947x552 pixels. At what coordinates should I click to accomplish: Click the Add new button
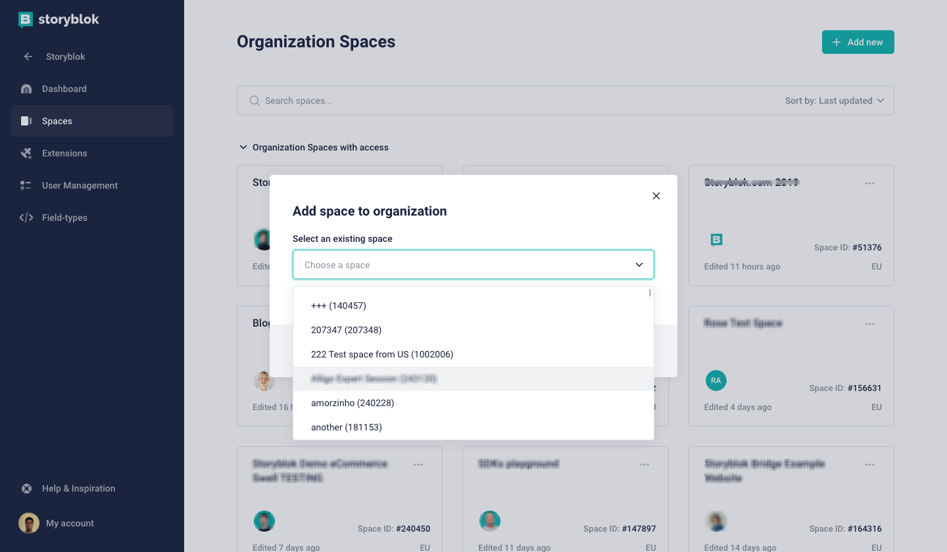click(x=858, y=42)
